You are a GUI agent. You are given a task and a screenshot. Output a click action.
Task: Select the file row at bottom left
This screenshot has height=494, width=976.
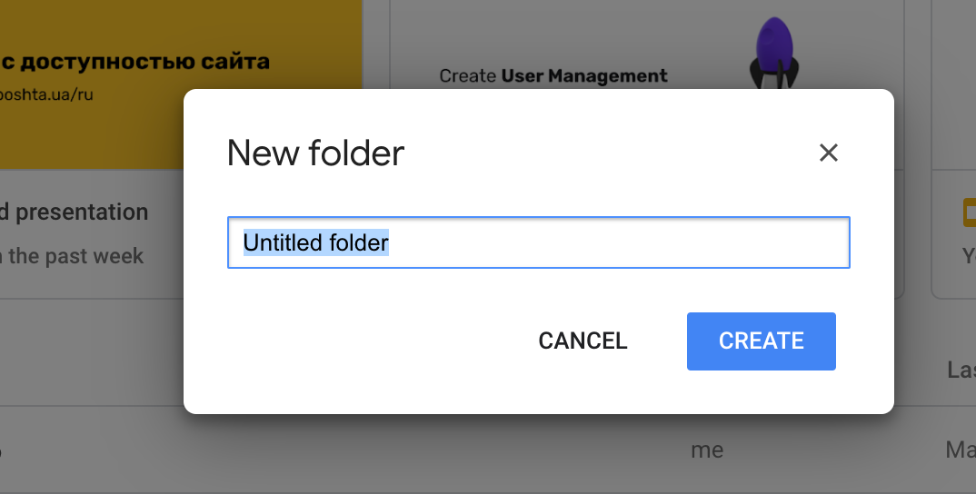pyautogui.click(x=91, y=449)
